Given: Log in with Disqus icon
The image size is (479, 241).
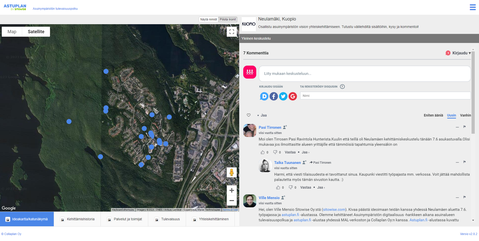Looking at the screenshot, I should coord(264,96).
